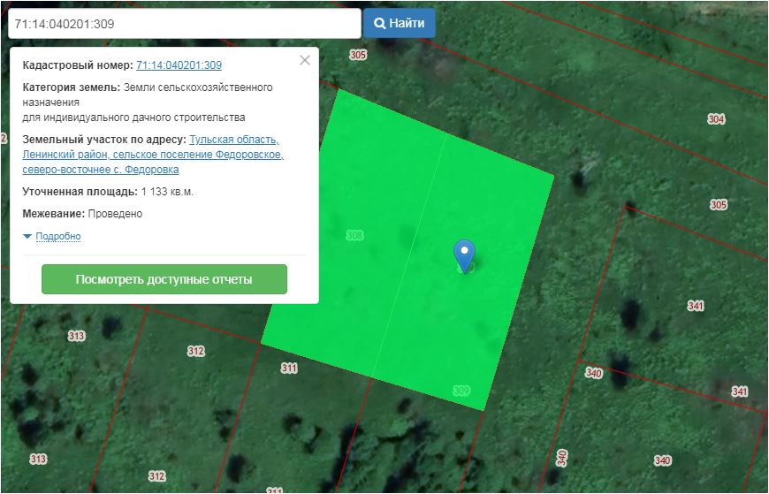This screenshot has height=494, width=769.
Task: Click parcel label 305 below parcel 304
Action: [719, 205]
